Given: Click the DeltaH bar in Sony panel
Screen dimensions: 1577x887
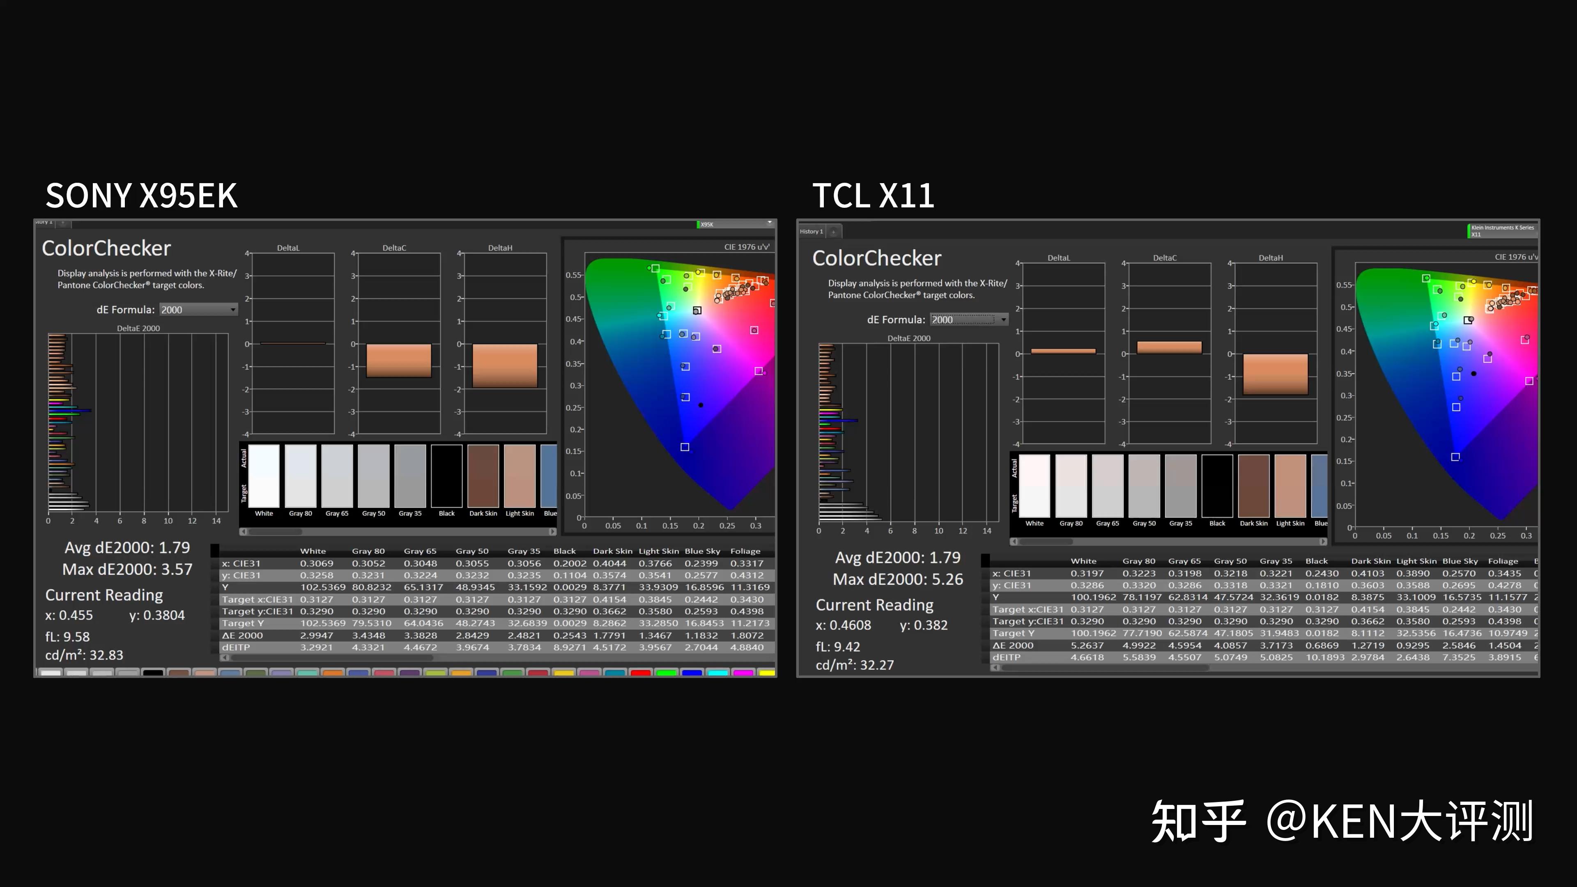Looking at the screenshot, I should coord(504,365).
